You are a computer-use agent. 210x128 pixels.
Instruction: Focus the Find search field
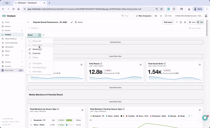(x=127, y=16)
